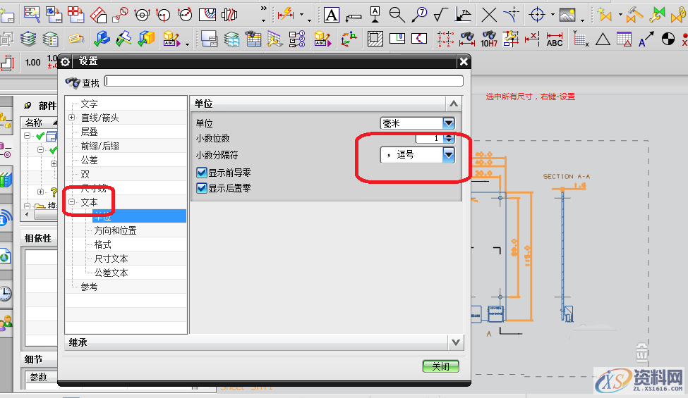
Task: Click the 关闭 button
Action: click(x=440, y=366)
